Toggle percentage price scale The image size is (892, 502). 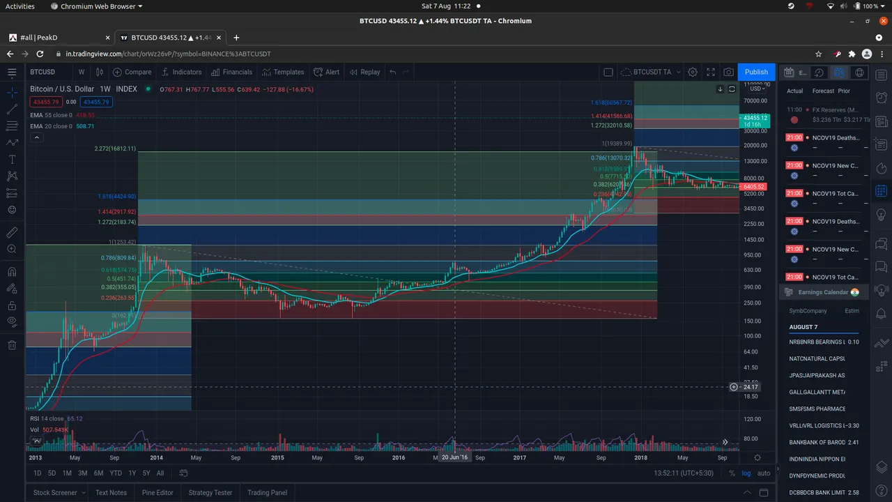(732, 473)
